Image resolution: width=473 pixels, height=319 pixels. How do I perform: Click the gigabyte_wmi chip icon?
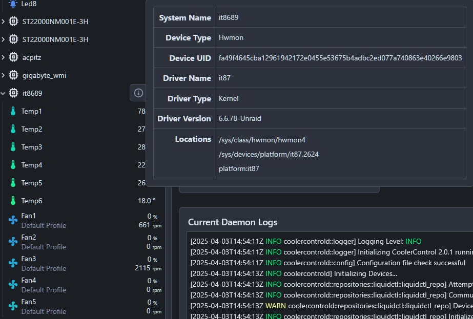[13, 75]
